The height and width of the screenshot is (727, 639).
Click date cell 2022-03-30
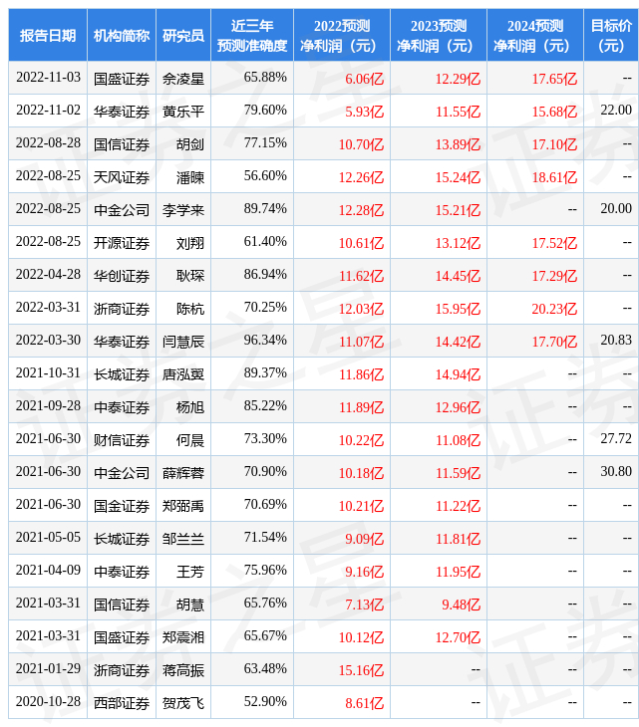coord(48,341)
